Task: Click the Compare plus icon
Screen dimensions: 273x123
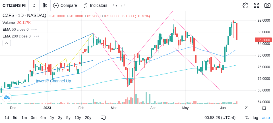Action: pyautogui.click(x=56, y=5)
